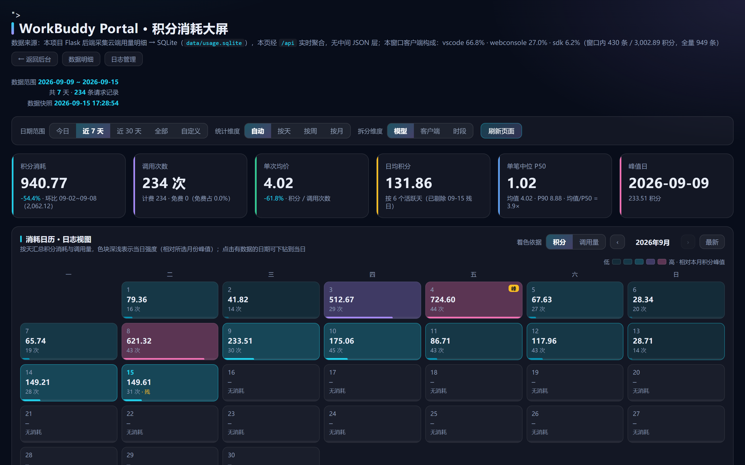This screenshot has width=745, height=465.
Task: Click the ← 返回后台 button
Action: tap(34, 59)
